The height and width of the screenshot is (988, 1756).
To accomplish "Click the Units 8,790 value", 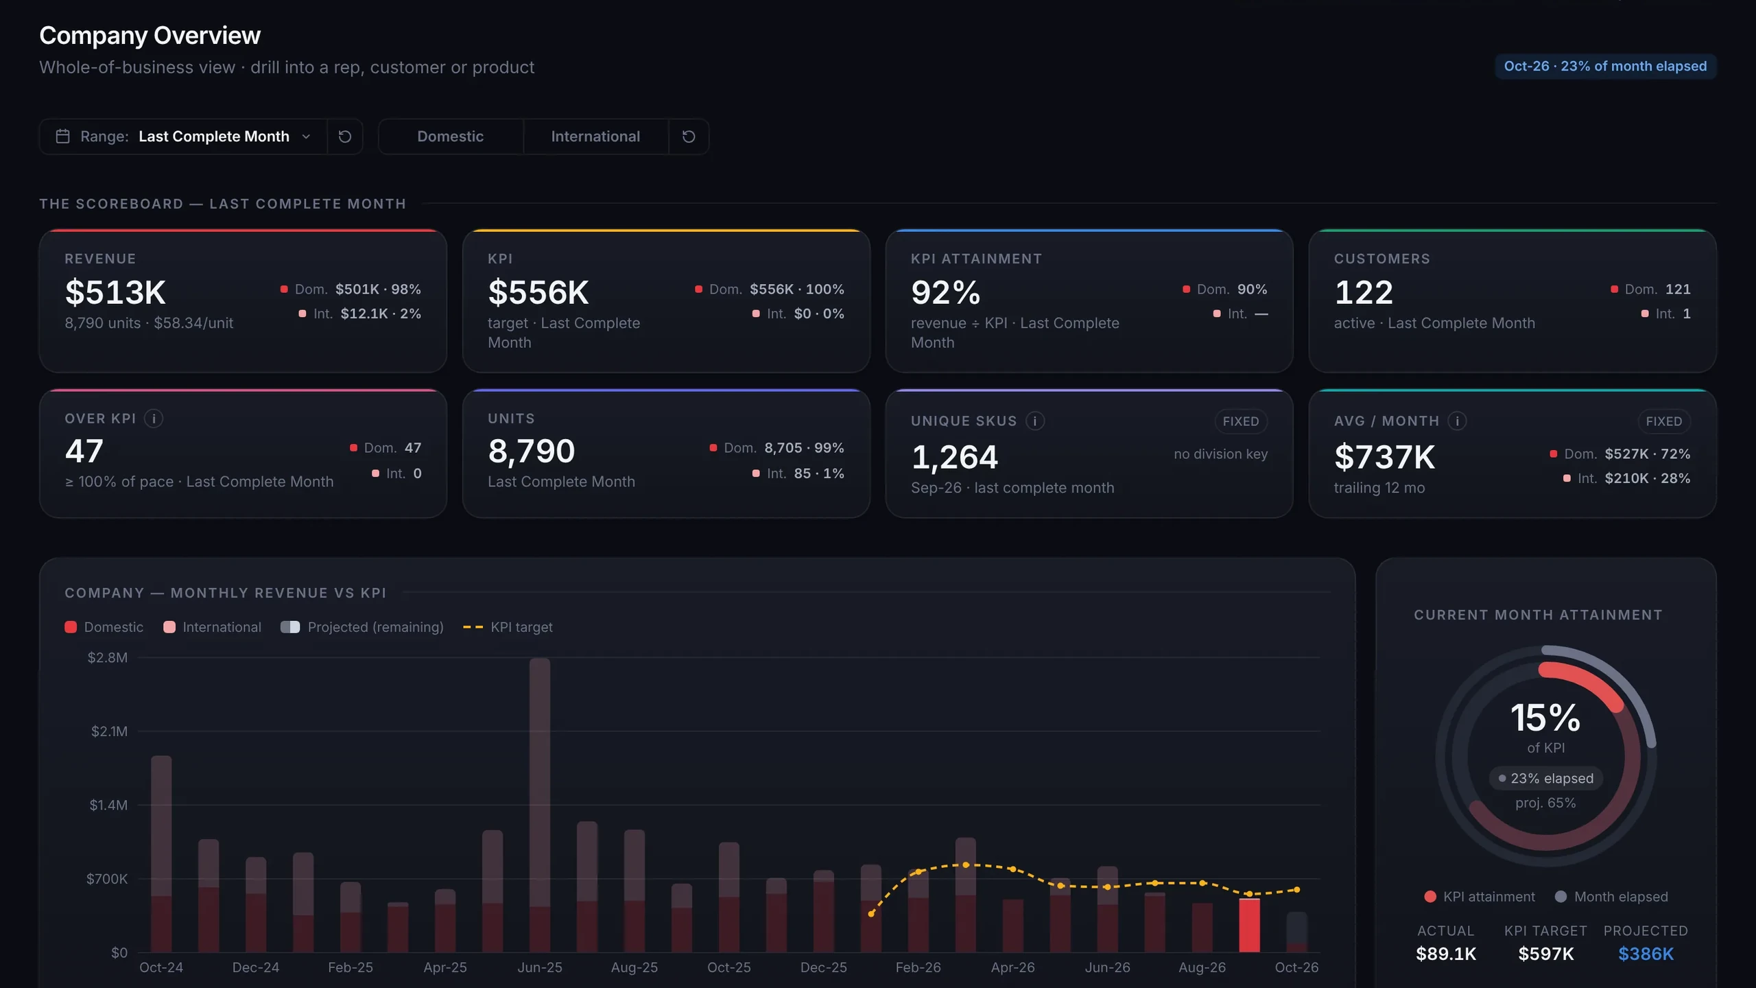I will point(532,451).
